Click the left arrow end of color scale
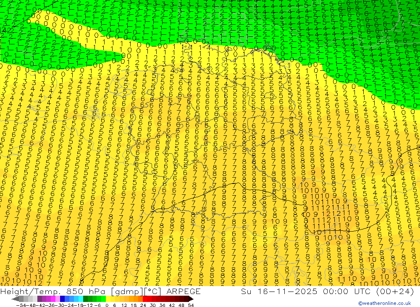The height and width of the screenshot is (307, 420). click(15, 299)
